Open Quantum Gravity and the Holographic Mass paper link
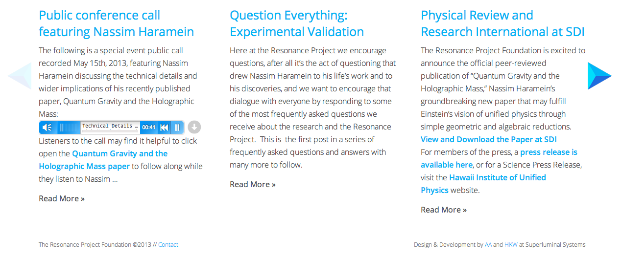This screenshot has width=622, height=258. coord(103,160)
